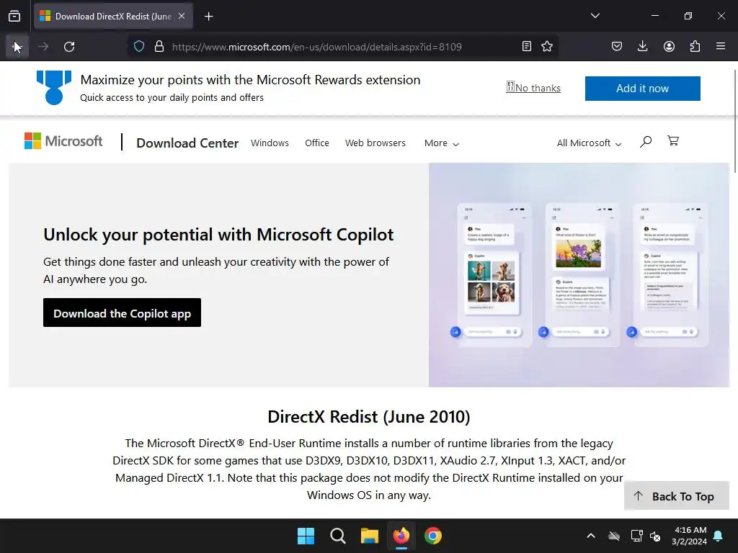
Task: Open the shopping cart icon
Action: [x=673, y=140]
